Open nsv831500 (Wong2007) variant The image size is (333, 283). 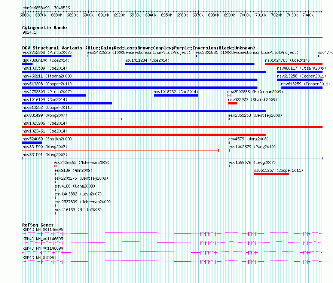[45, 147]
